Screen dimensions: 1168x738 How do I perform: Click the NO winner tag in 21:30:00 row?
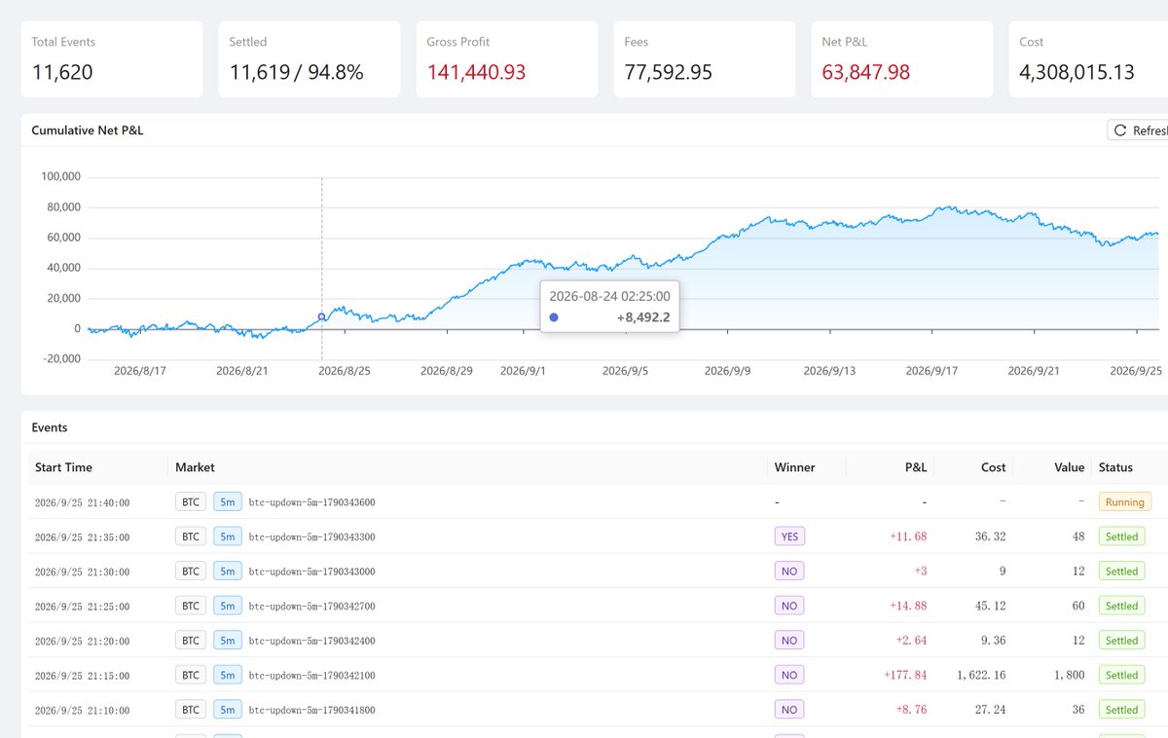tap(789, 572)
